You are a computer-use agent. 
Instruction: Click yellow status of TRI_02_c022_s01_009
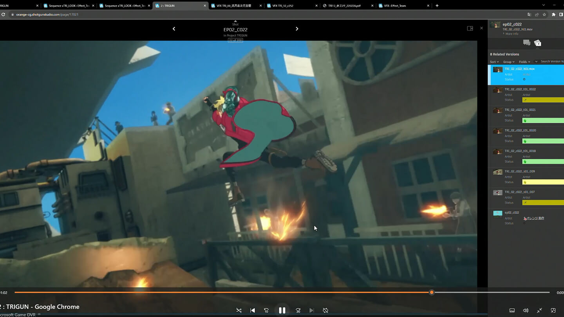[543, 182]
